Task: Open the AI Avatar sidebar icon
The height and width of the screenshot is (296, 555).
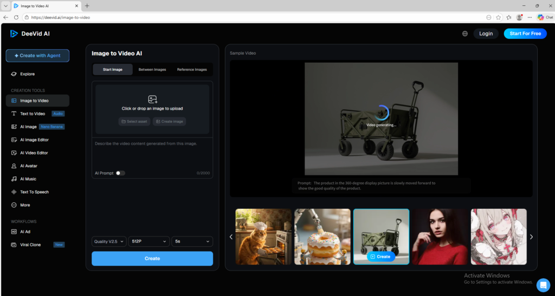Action: click(x=14, y=166)
